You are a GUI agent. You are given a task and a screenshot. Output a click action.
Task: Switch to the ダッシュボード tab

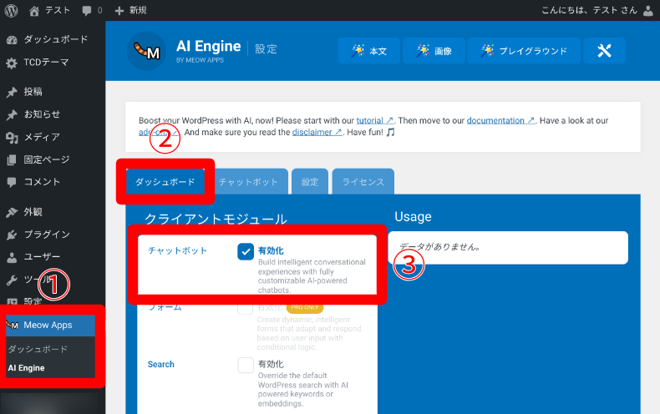165,182
